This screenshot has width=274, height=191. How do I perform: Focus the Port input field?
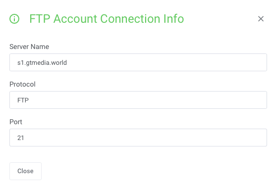coord(138,138)
